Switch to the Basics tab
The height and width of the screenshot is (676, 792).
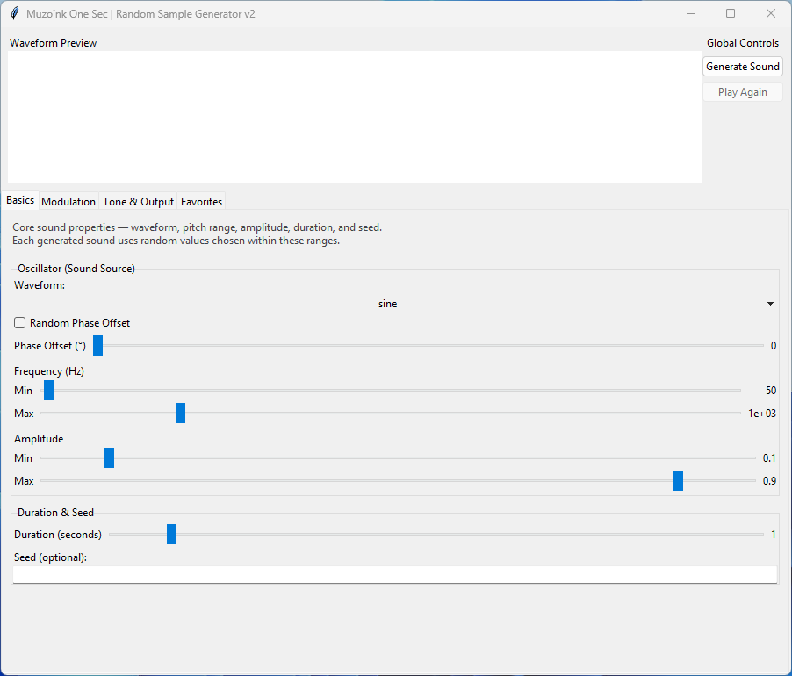(20, 200)
